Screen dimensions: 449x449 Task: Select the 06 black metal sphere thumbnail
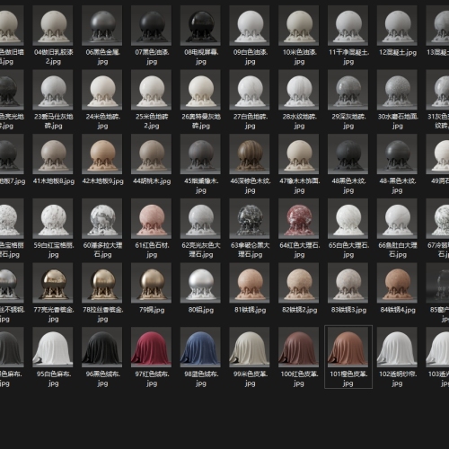coord(102,25)
